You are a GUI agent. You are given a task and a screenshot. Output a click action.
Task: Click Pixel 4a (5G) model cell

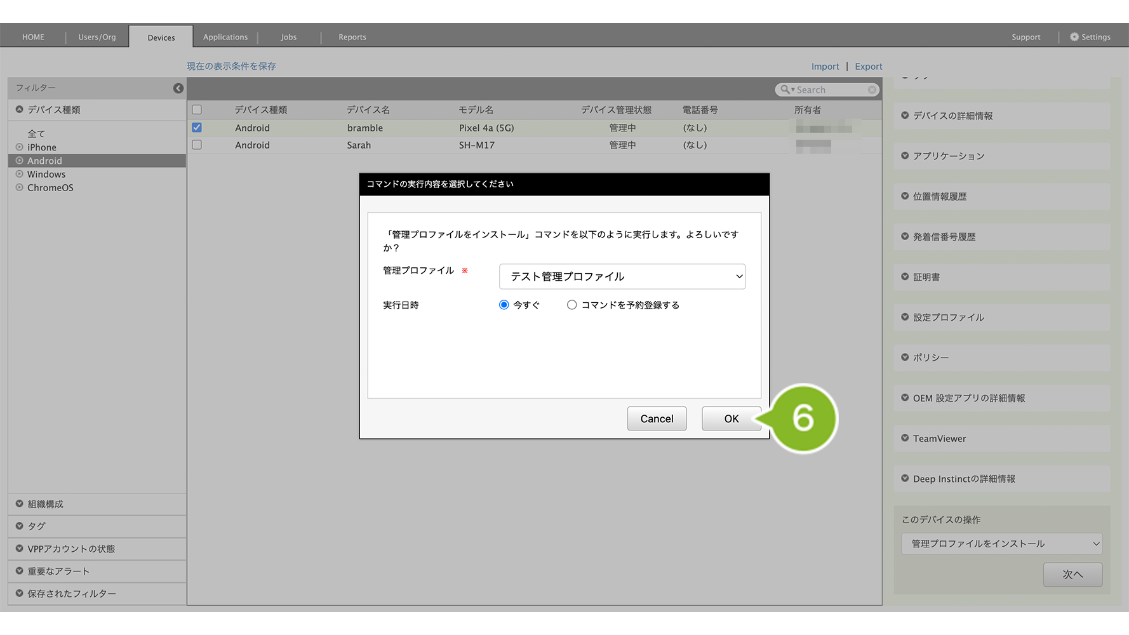coord(486,128)
